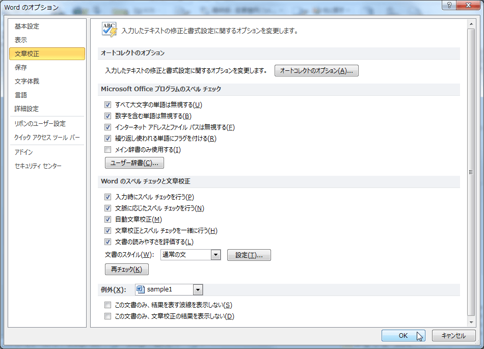Click the 通常の文 combo box field
The width and height of the screenshot is (484, 349).
pos(191,255)
